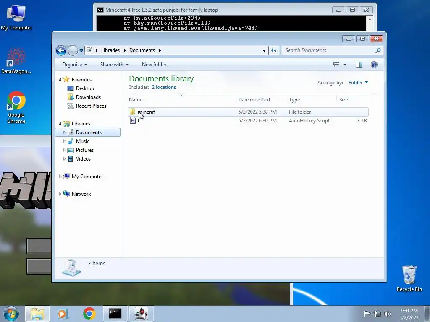430x322 pixels.
Task: Select Network in navigation pane
Action: click(81, 194)
